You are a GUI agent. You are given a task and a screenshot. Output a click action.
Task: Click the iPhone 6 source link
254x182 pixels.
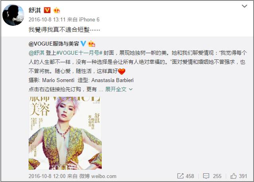coord(89,20)
